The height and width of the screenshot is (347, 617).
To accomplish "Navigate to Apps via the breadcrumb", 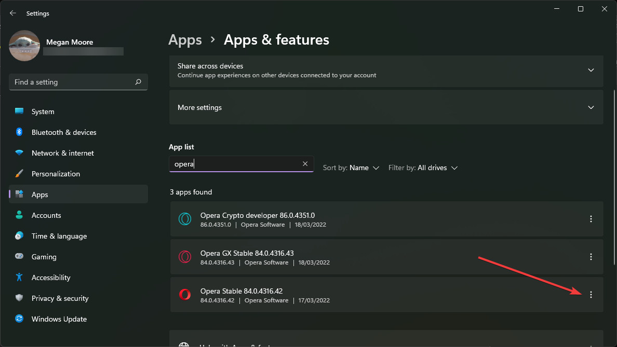I will click(x=185, y=40).
